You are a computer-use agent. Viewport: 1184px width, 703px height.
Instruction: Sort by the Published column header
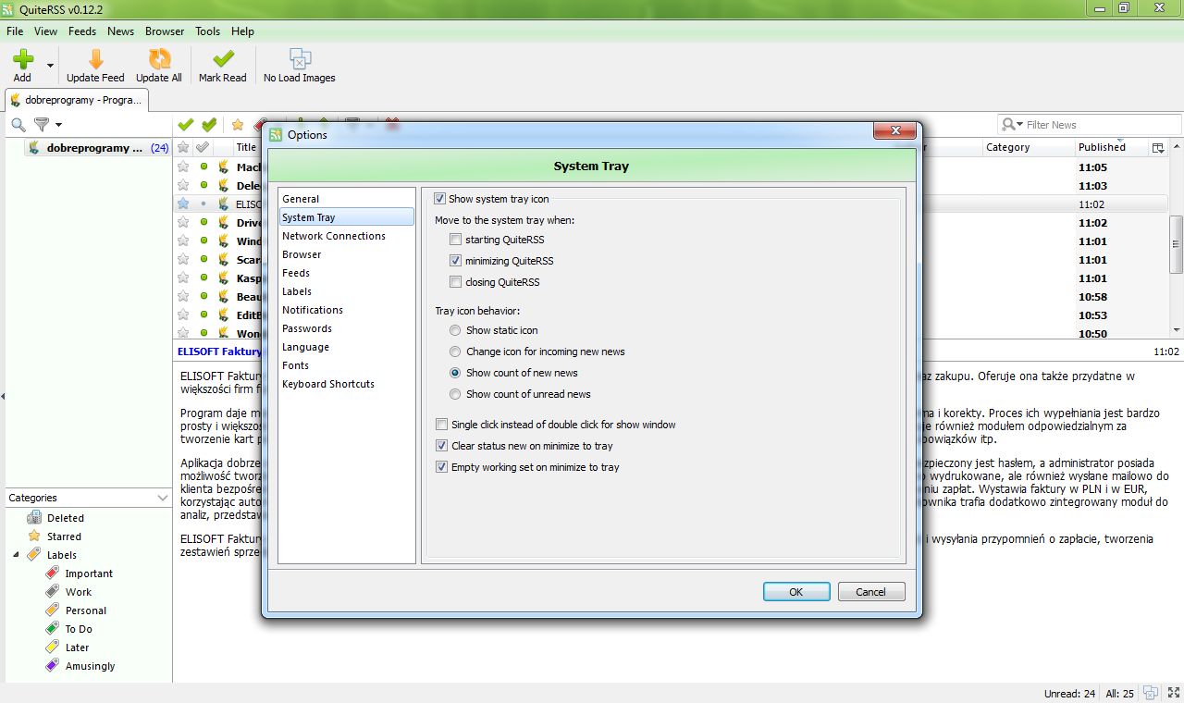(x=1102, y=147)
